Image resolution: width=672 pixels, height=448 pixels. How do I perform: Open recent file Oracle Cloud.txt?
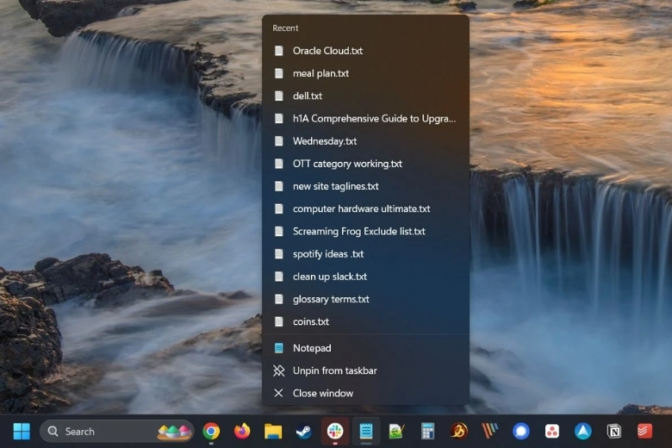327,51
